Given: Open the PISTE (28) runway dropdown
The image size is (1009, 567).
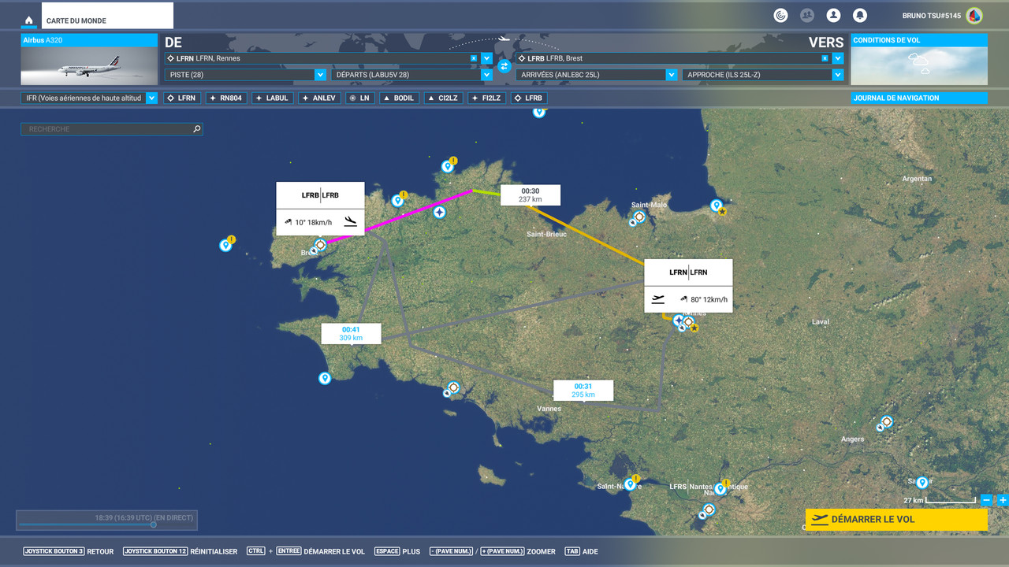Looking at the screenshot, I should (245, 75).
